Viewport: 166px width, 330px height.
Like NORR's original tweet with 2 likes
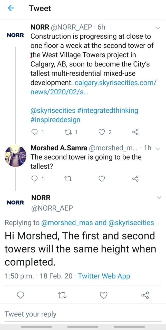tap(102, 132)
